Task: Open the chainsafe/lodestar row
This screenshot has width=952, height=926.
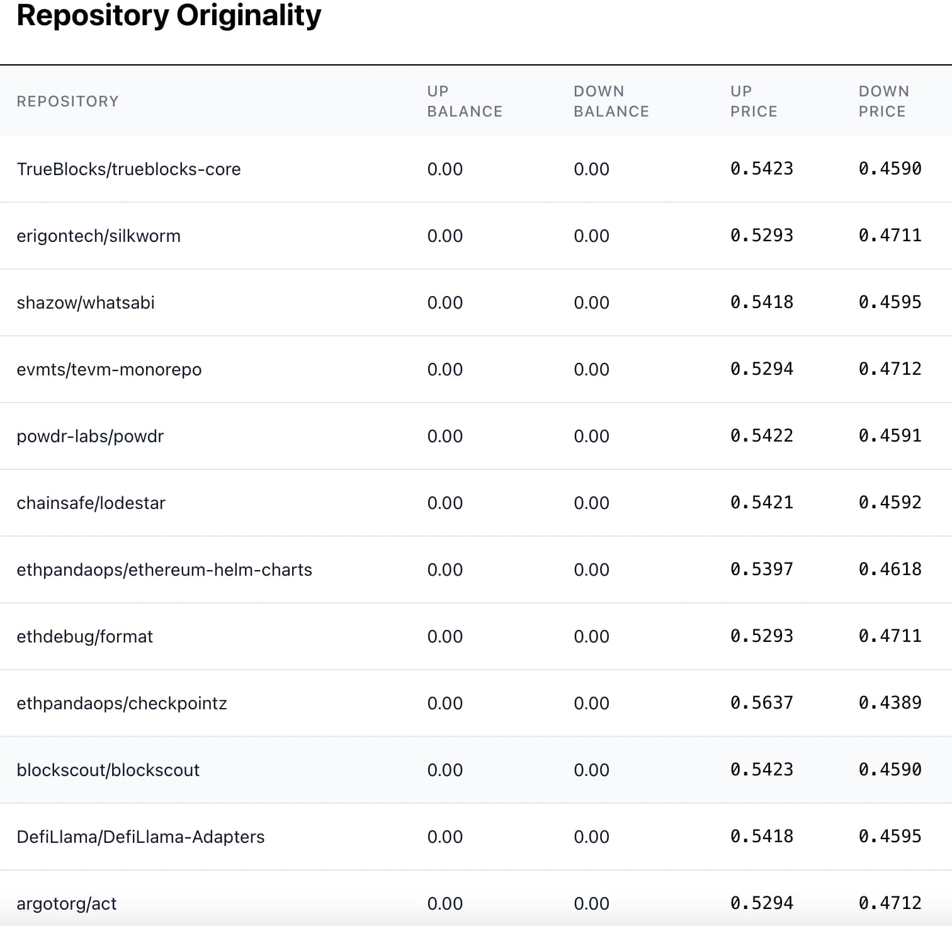Action: [91, 503]
